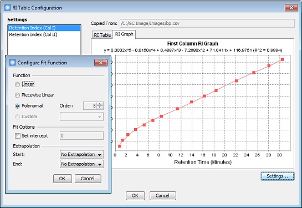The image size is (302, 208).
Task: Enable the Set intercept checkbox
Action: [18, 136]
